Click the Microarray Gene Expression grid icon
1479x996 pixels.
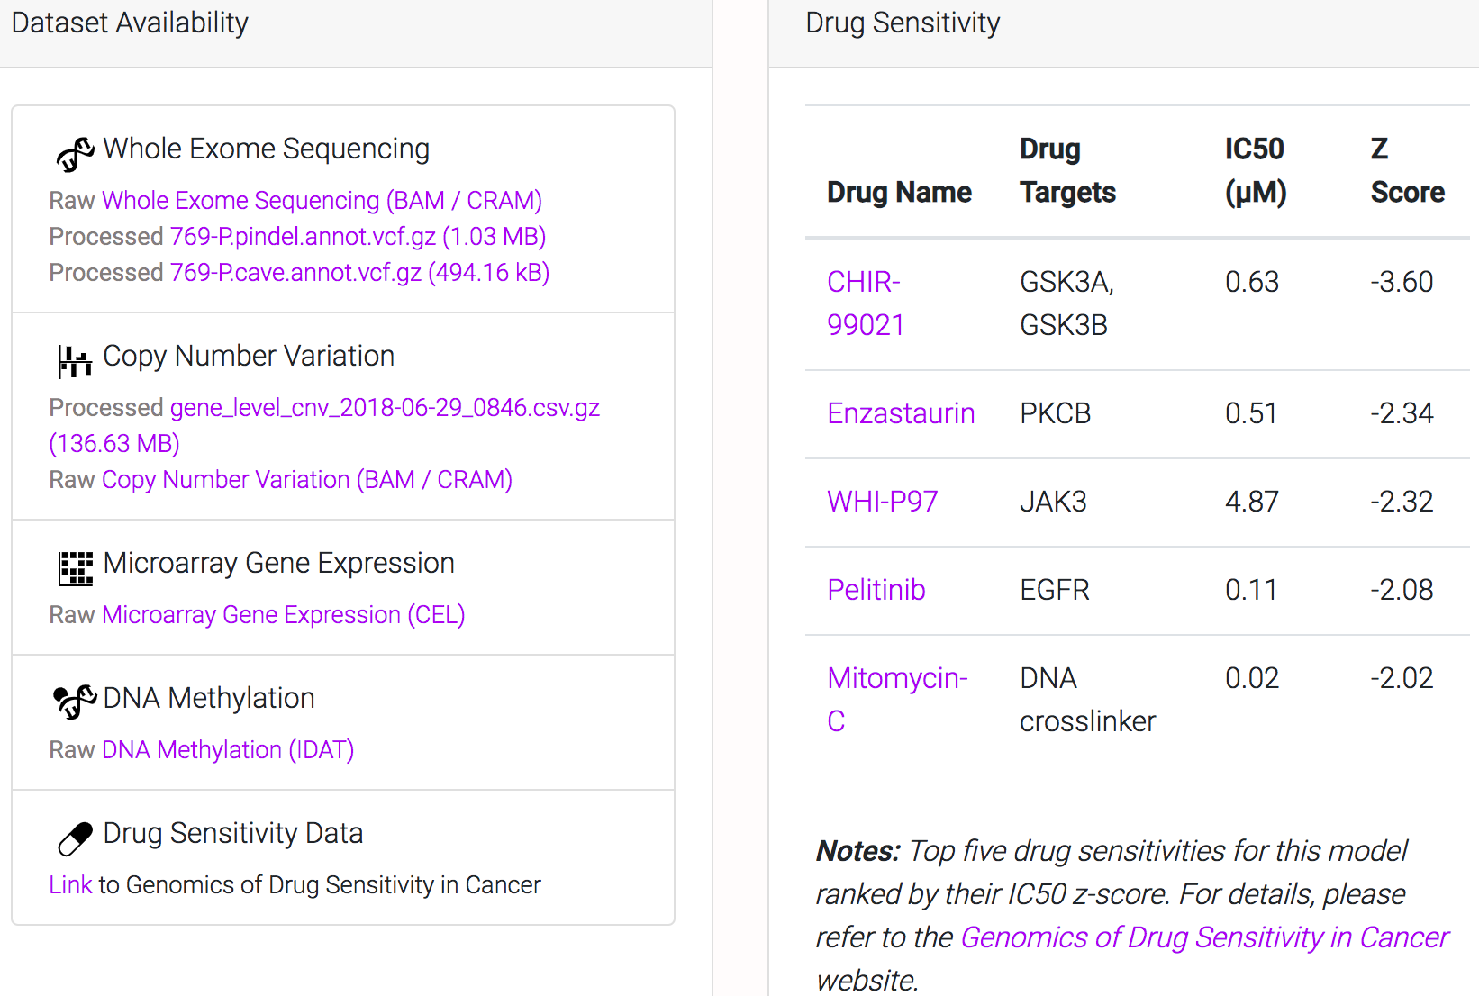click(x=75, y=568)
